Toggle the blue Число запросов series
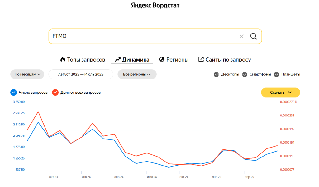The height and width of the screenshot is (187, 319). pyautogui.click(x=13, y=92)
